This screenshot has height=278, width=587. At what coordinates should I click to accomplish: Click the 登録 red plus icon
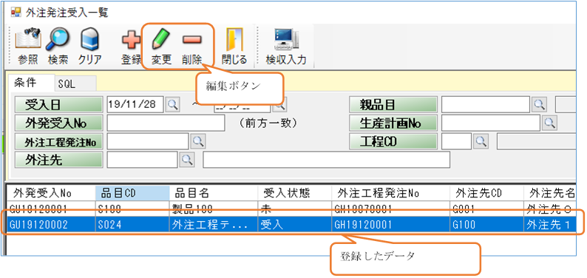pyautogui.click(x=131, y=40)
